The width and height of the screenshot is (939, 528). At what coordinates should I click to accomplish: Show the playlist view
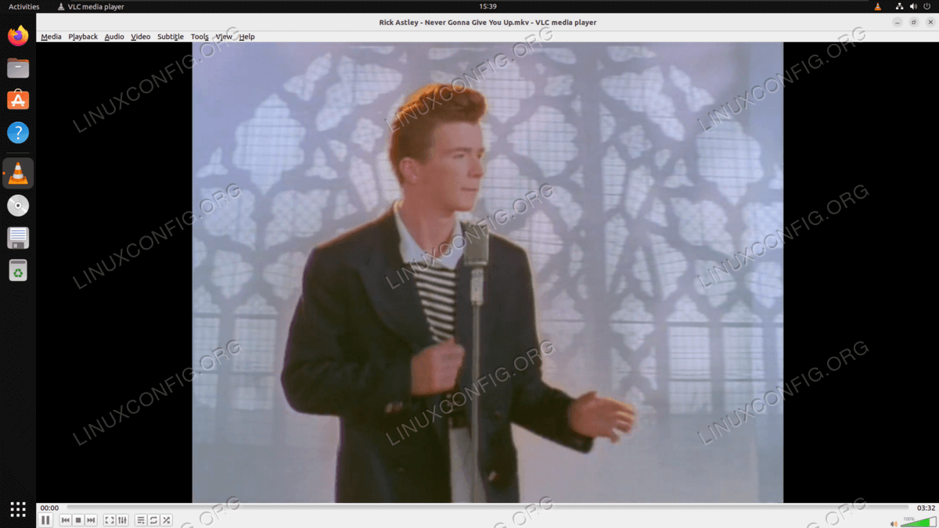click(141, 520)
